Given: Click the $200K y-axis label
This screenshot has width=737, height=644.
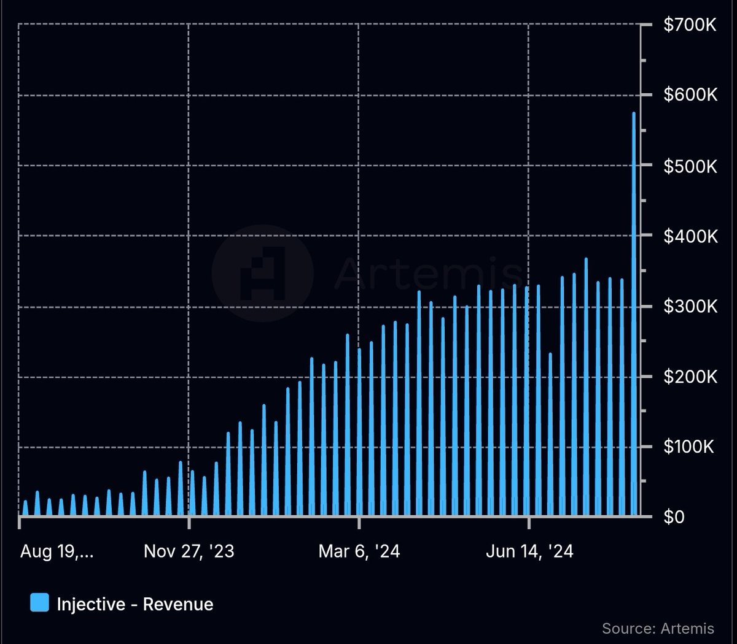Looking at the screenshot, I should [690, 376].
